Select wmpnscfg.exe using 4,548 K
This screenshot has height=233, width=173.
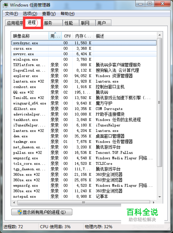tap(84, 158)
